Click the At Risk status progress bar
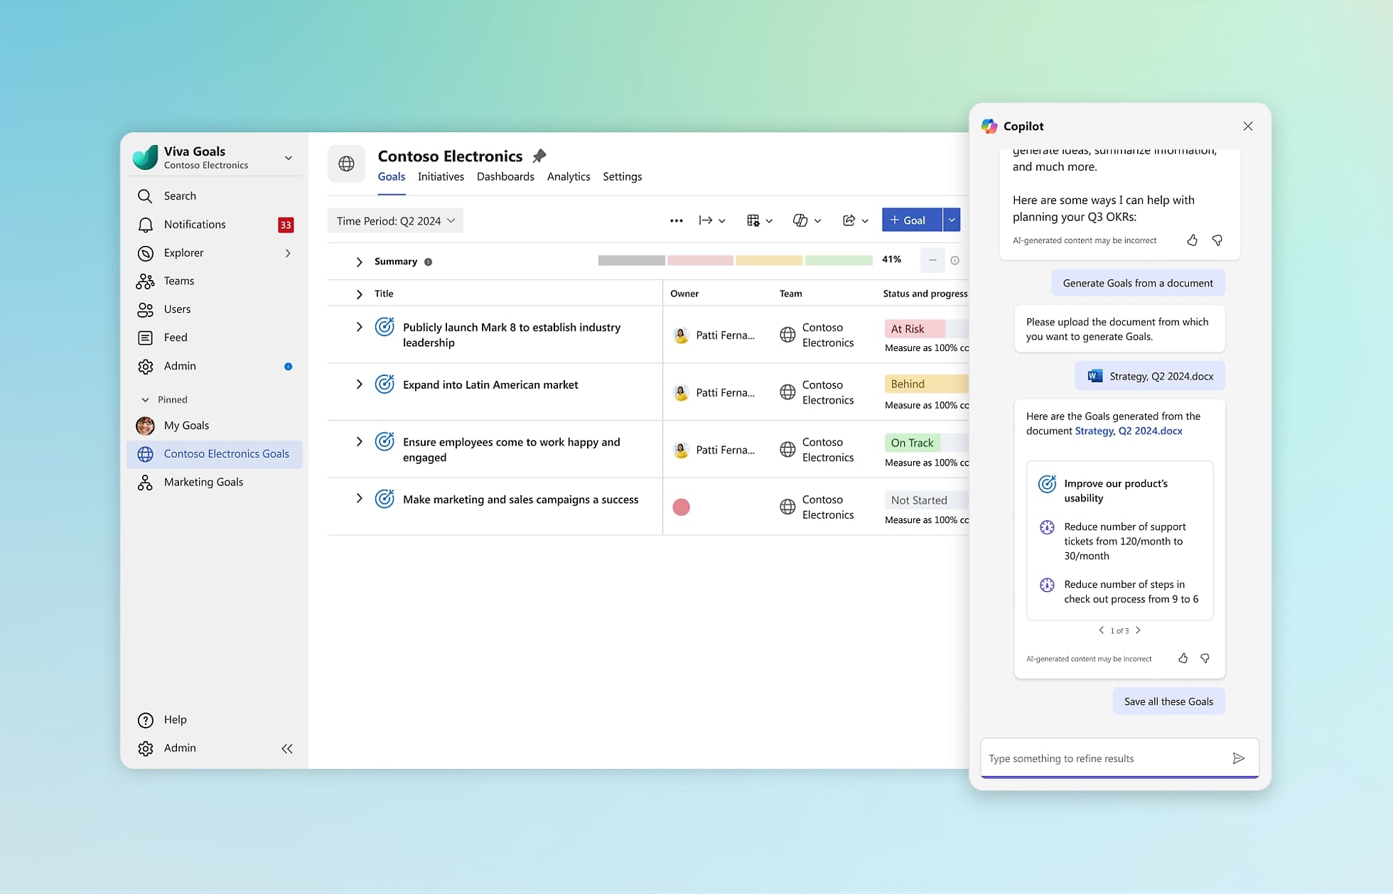 point(915,328)
